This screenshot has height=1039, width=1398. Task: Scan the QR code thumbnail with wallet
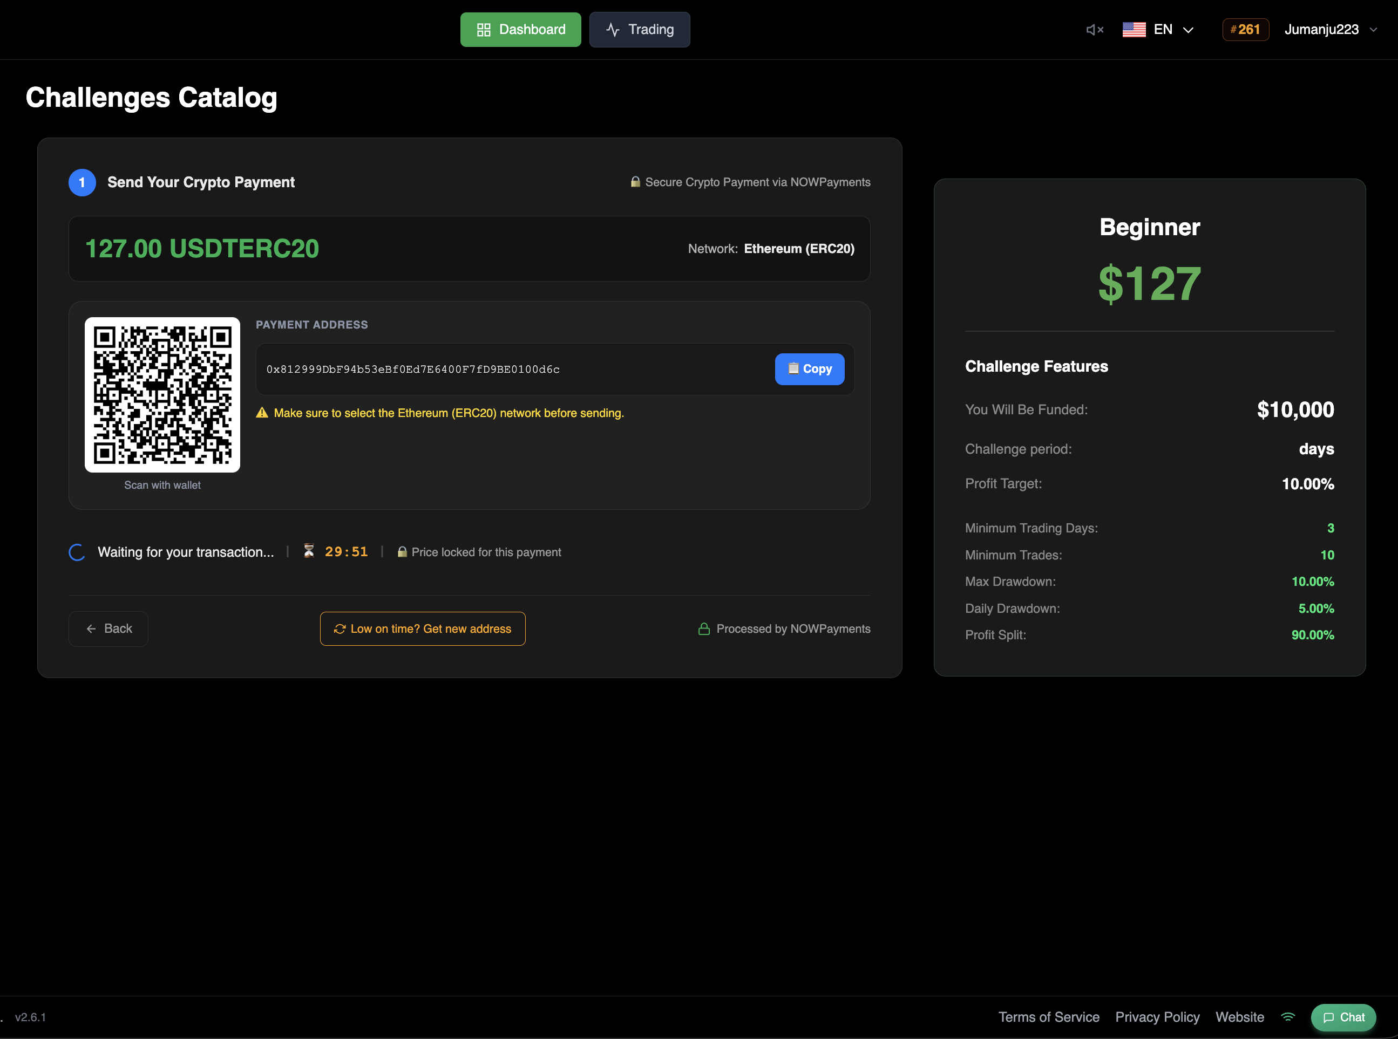click(x=162, y=394)
